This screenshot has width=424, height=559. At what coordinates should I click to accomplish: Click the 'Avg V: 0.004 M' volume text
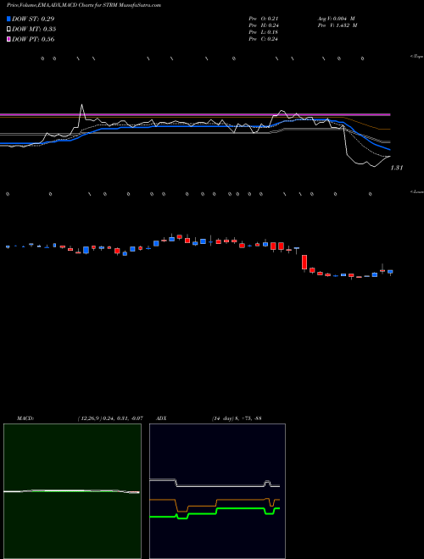coord(336,19)
